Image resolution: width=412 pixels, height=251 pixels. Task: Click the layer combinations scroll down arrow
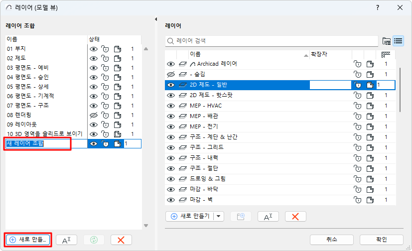[x=146, y=226]
